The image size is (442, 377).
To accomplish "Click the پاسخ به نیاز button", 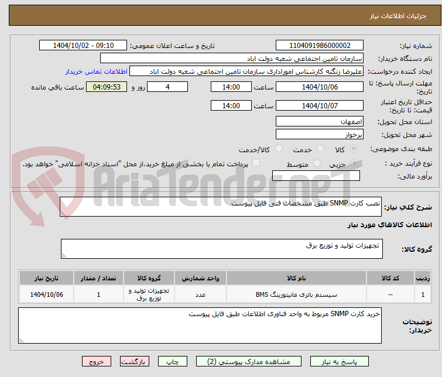I will coord(339,362).
